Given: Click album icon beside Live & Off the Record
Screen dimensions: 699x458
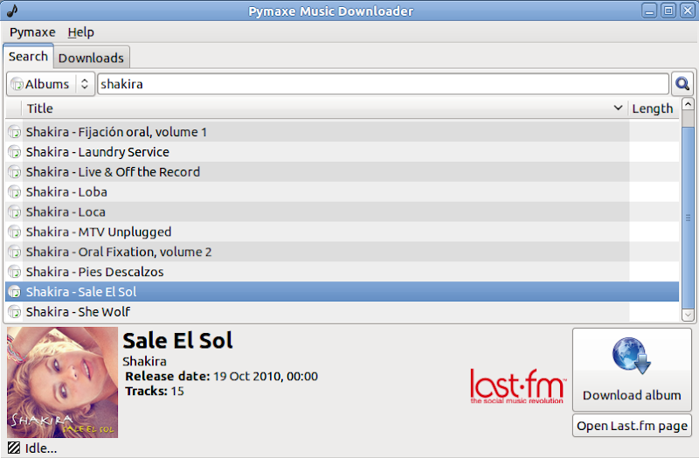Looking at the screenshot, I should [x=15, y=172].
